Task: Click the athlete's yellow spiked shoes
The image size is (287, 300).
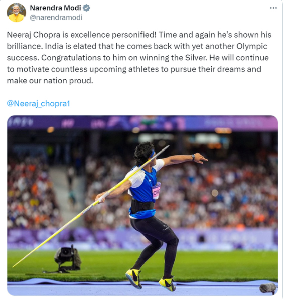Action: click(151, 280)
